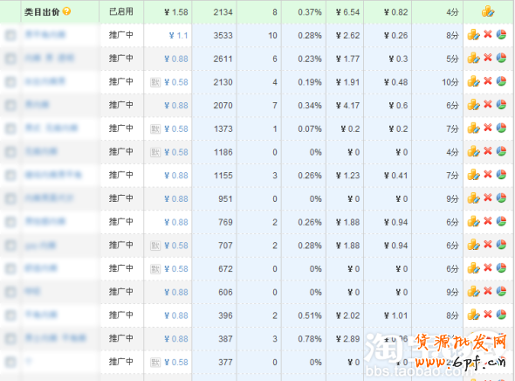Remove keyword showing 2070 impressions
515x381 pixels.
[x=488, y=105]
